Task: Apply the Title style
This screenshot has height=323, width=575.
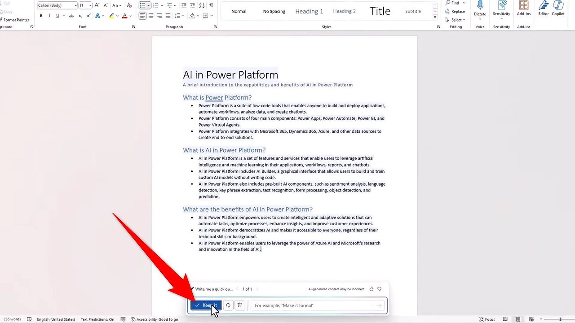Action: [x=380, y=11]
